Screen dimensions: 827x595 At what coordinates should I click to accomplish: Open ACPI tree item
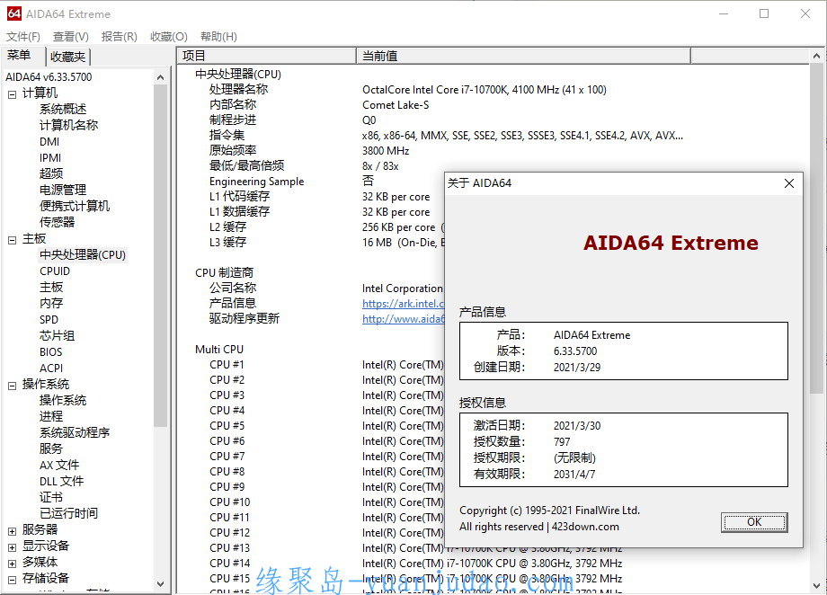coord(51,369)
